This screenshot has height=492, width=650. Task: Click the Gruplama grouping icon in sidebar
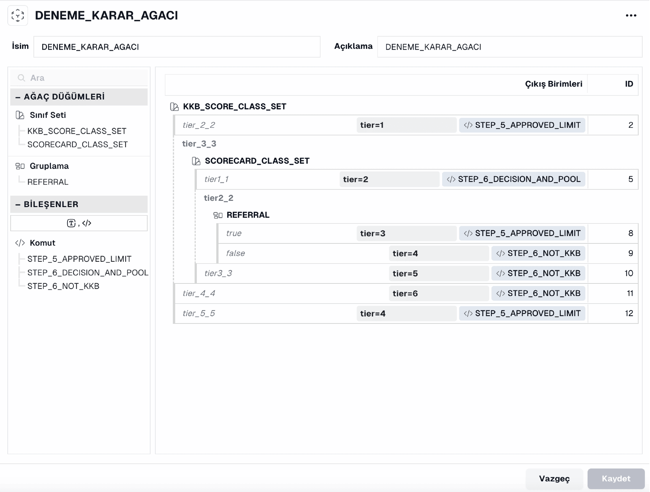[20, 166]
